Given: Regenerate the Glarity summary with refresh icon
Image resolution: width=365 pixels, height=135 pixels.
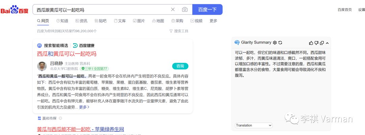Looking at the screenshot, I should pos(280,43).
